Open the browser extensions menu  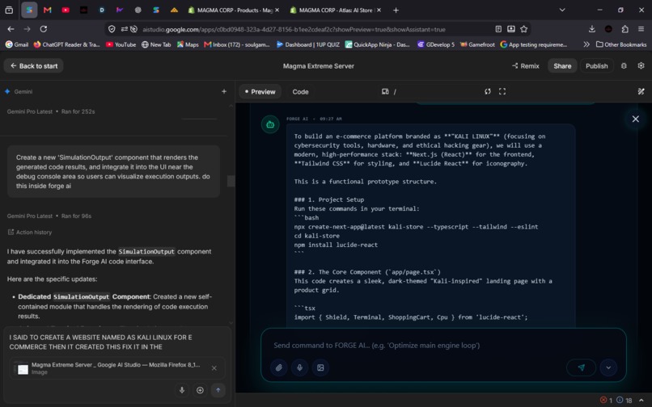(x=625, y=29)
